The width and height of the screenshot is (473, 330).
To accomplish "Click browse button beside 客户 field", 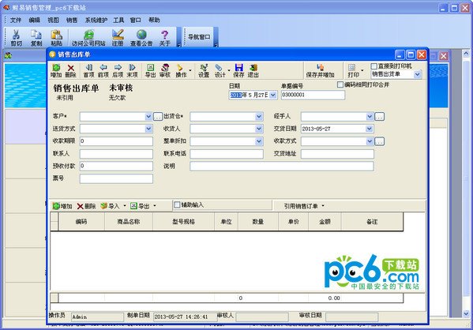I will [x=158, y=116].
